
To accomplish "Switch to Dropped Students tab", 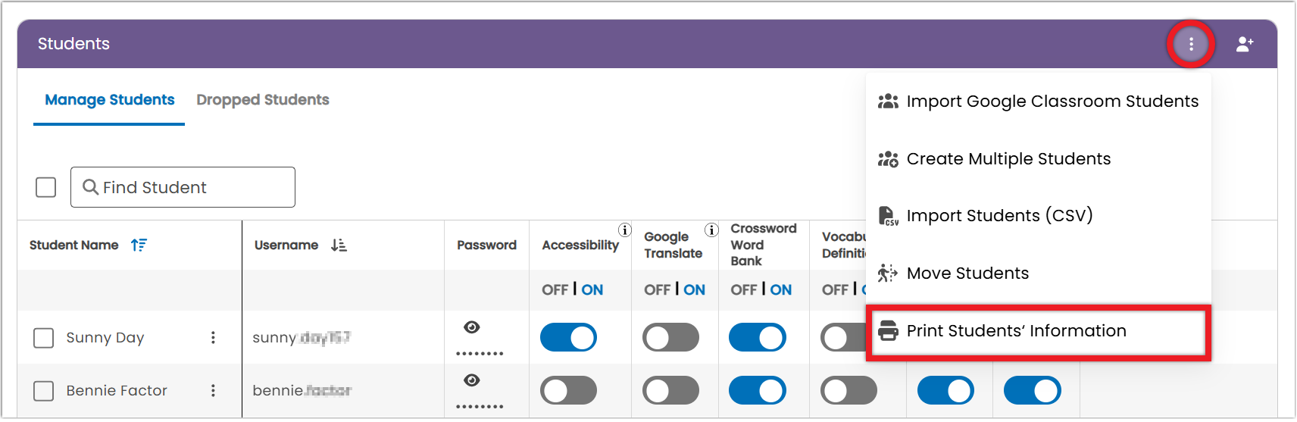I will click(x=263, y=100).
